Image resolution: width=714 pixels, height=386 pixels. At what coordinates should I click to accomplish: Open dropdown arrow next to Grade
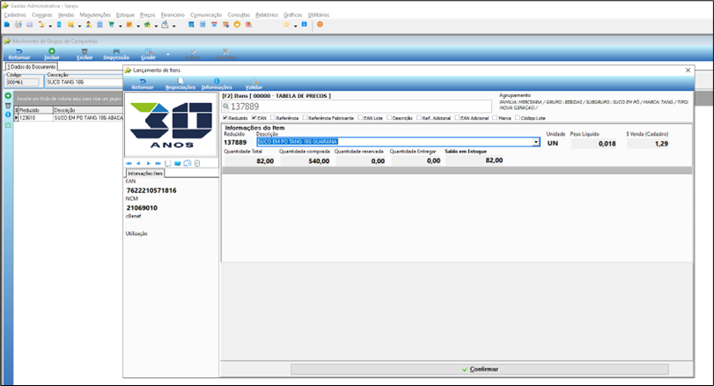(168, 55)
